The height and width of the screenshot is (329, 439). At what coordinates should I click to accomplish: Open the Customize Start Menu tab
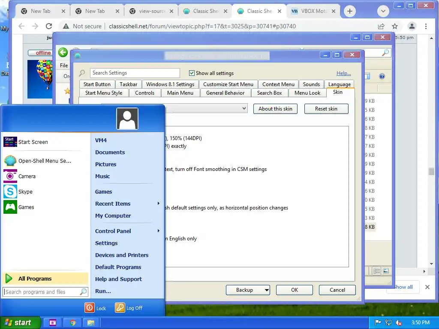click(x=228, y=84)
